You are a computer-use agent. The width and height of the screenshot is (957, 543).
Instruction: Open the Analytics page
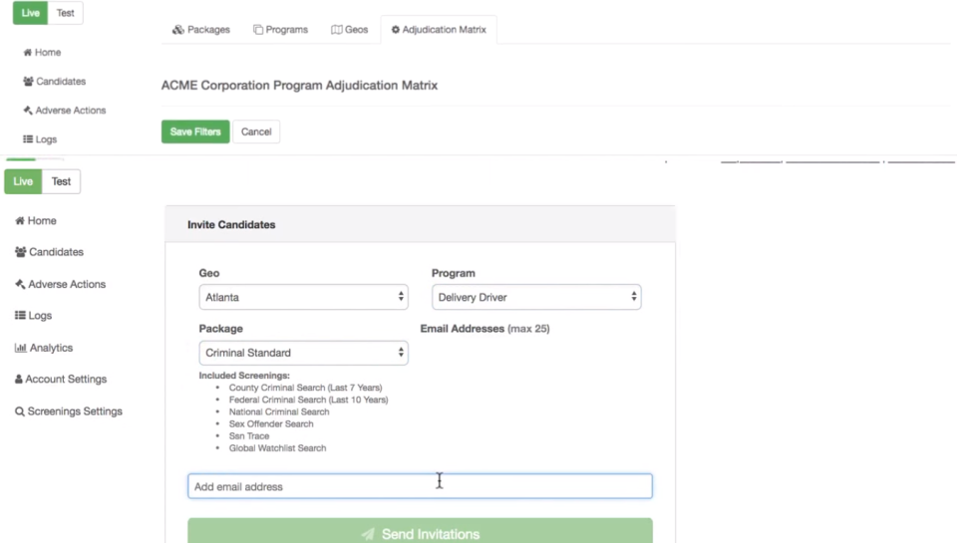tap(44, 348)
